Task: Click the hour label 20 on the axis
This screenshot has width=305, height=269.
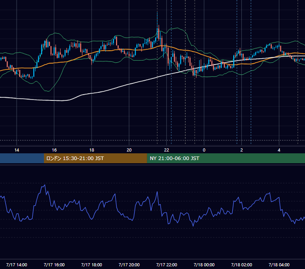Action: point(129,150)
